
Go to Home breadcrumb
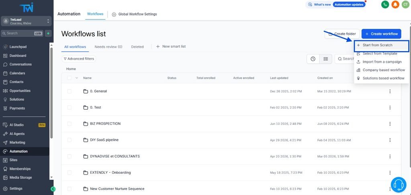click(x=71, y=69)
